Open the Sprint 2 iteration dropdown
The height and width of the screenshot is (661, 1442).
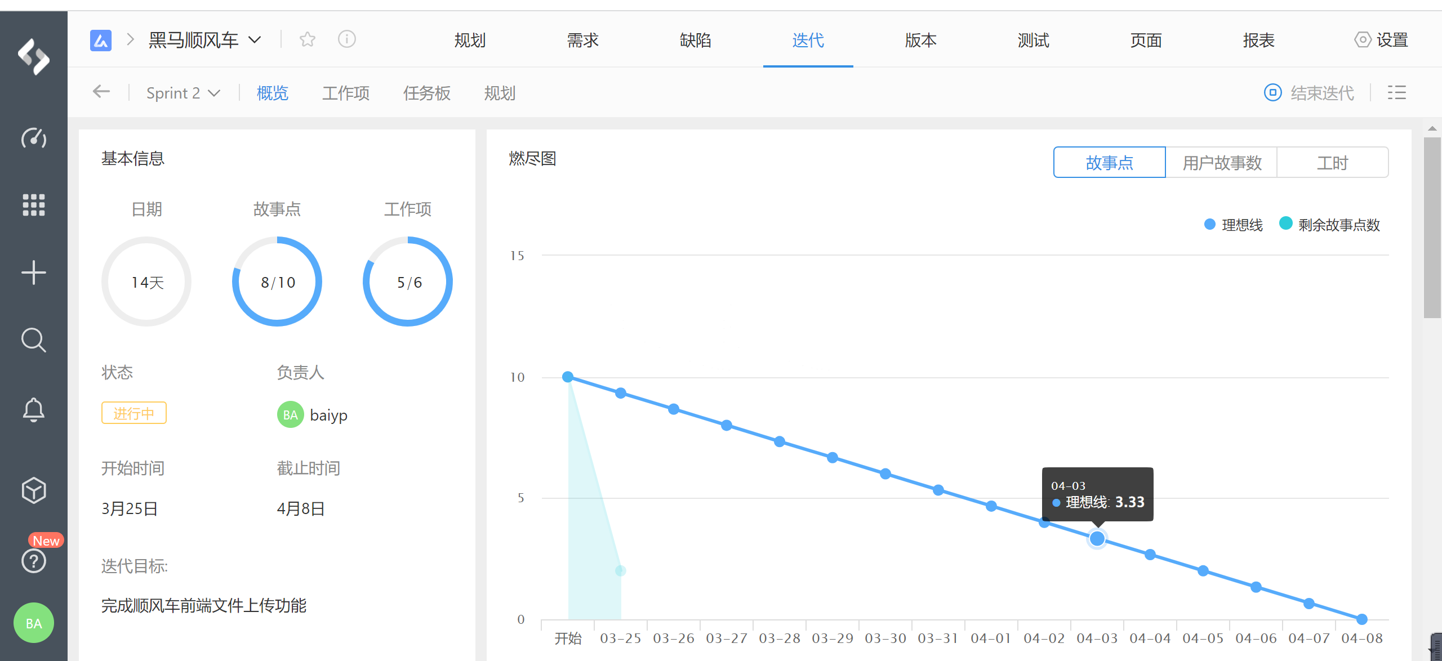[183, 93]
